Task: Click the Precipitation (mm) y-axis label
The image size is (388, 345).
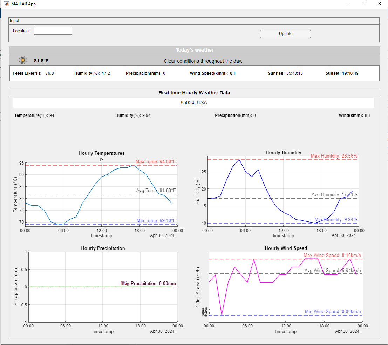Action: point(15,287)
